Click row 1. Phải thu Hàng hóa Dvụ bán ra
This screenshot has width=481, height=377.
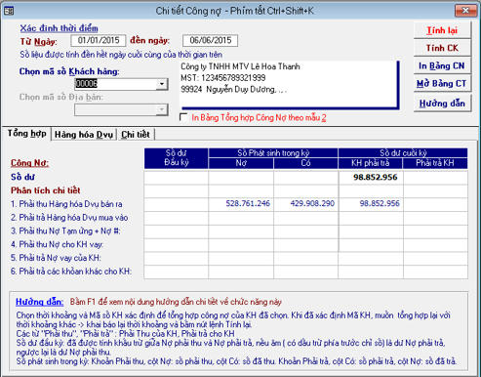(x=66, y=204)
